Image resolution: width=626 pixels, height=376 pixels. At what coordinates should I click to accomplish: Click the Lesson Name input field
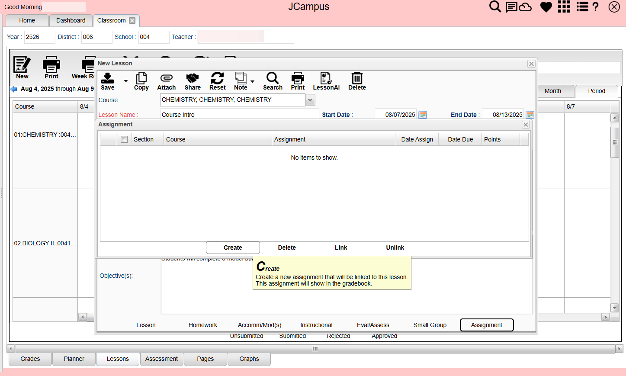pyautogui.click(x=239, y=115)
